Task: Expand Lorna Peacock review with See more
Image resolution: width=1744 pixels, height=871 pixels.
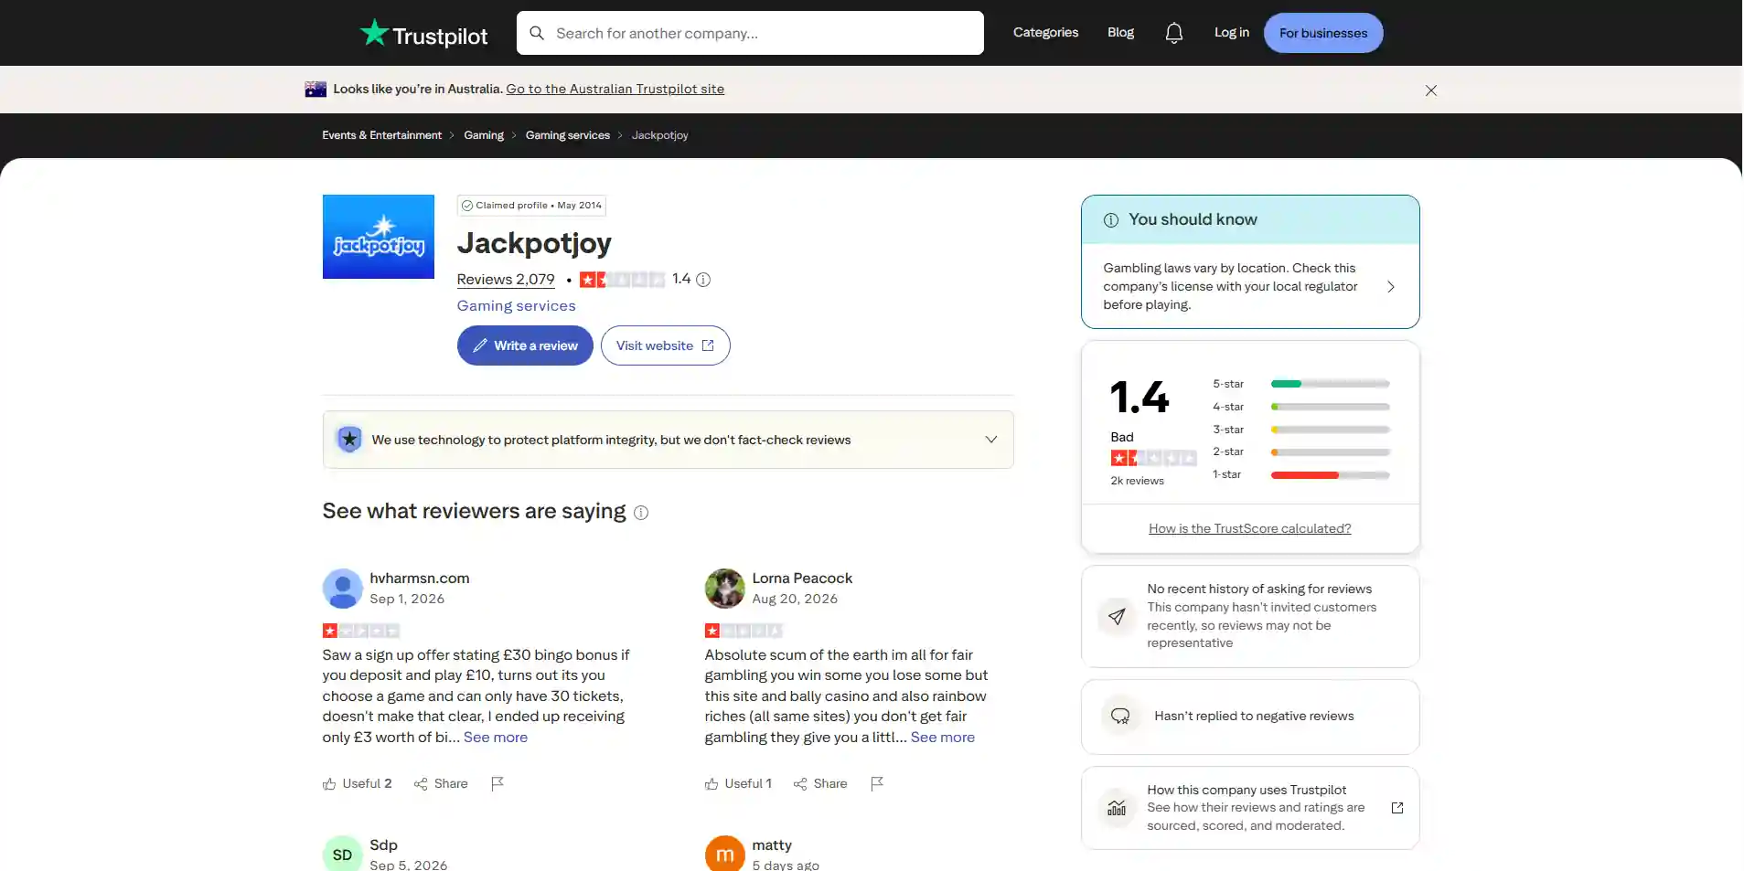Action: pos(943,737)
